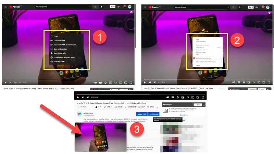This screenshot has width=274, height=154.
Task: Click YouTube Premium logo in screenshot 1
Action: coord(15,7)
